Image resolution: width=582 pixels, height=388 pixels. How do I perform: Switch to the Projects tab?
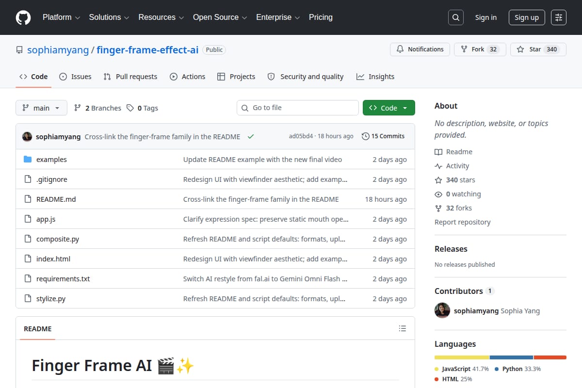(x=236, y=77)
